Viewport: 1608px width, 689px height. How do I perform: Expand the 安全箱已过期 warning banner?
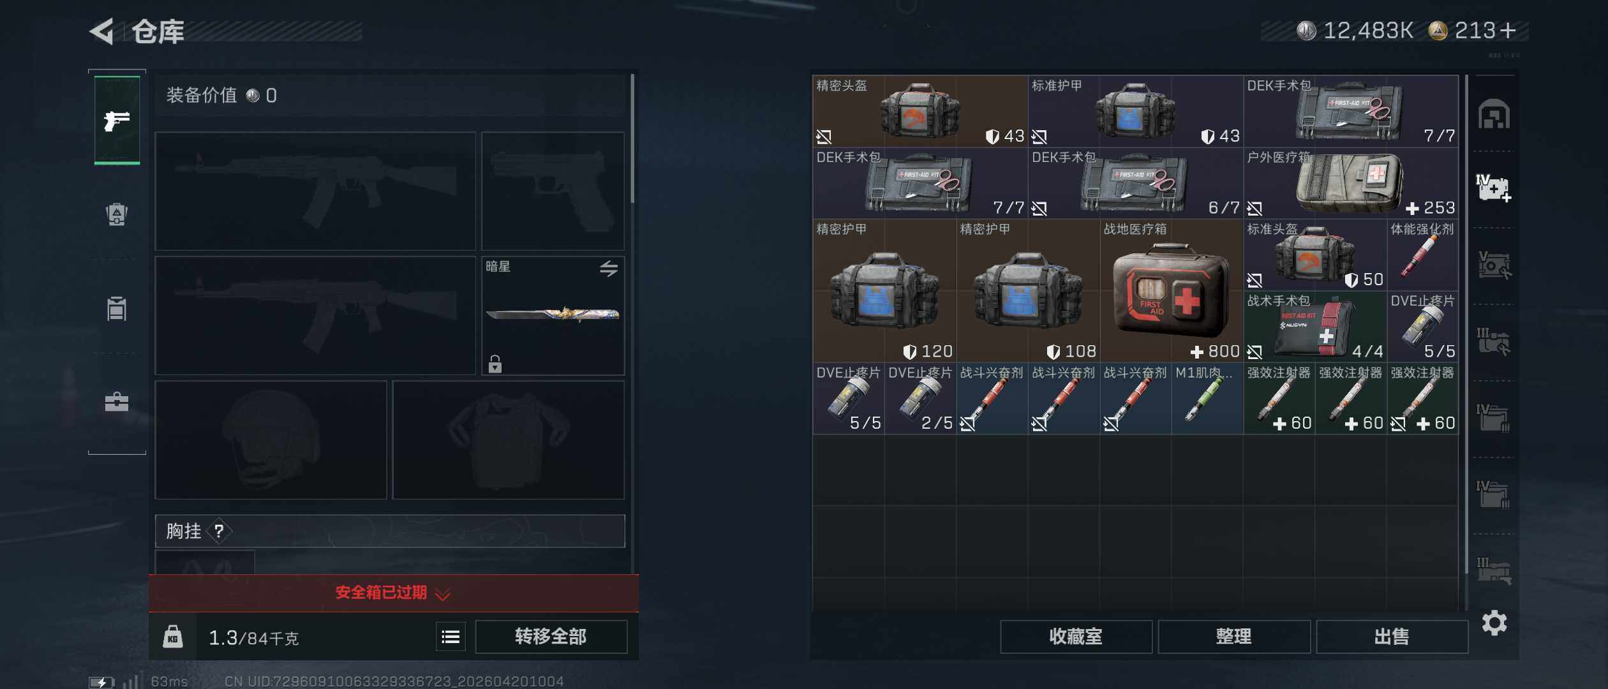[393, 593]
